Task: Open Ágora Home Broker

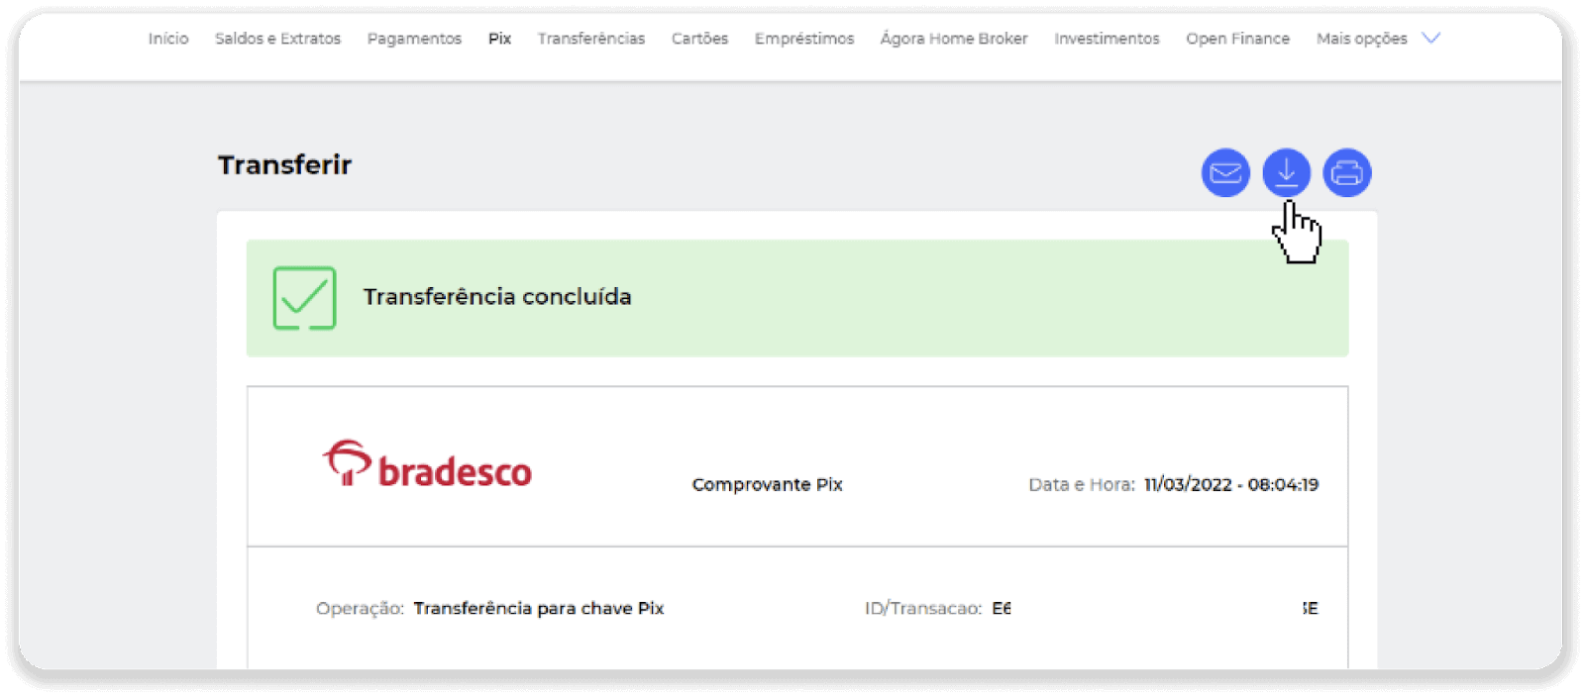Action: pos(953,39)
